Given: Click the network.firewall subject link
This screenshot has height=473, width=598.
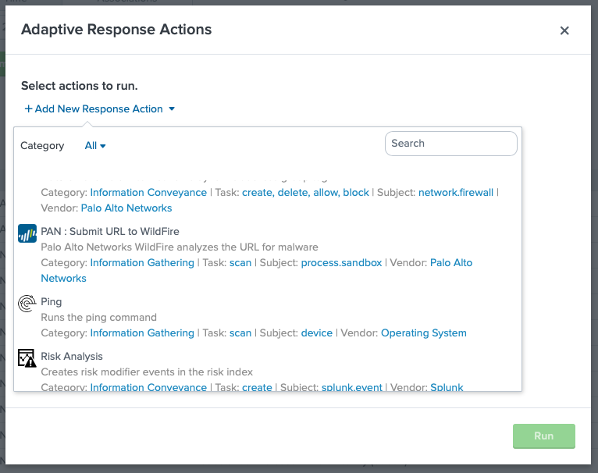Looking at the screenshot, I should pyautogui.click(x=456, y=193).
